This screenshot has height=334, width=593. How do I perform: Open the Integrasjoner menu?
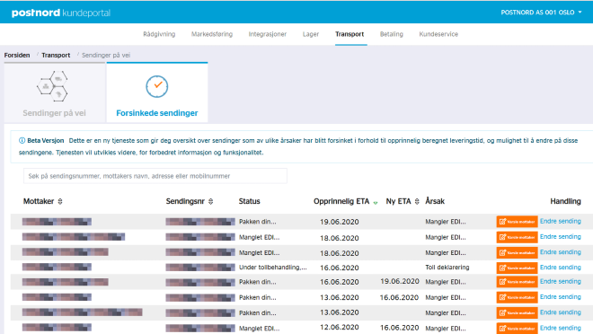(x=268, y=34)
